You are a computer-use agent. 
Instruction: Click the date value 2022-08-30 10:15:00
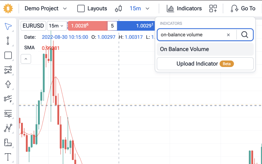click(65, 37)
